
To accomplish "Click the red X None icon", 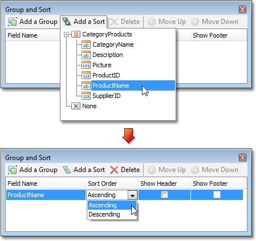I will click(x=76, y=106).
